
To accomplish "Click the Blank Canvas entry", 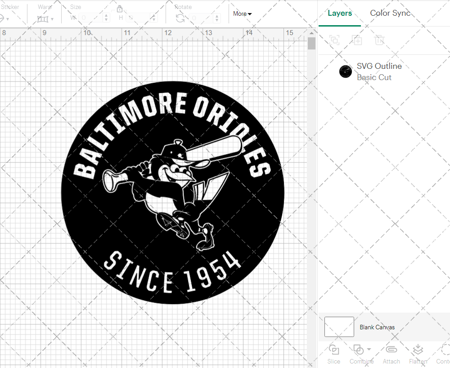I will (378, 327).
